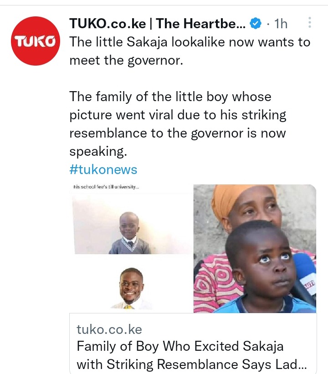Open the #tukonews hashtag
The image size is (328, 374).
pos(103,170)
